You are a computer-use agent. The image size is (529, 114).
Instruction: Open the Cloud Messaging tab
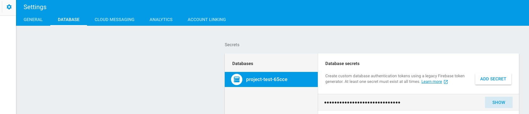pos(114,19)
